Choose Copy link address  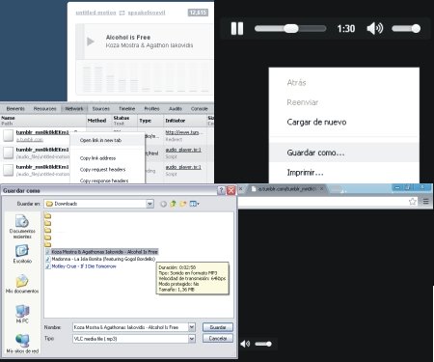click(x=97, y=158)
